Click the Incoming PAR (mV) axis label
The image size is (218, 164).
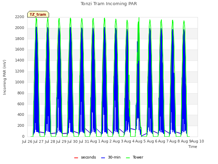coord(4,78)
